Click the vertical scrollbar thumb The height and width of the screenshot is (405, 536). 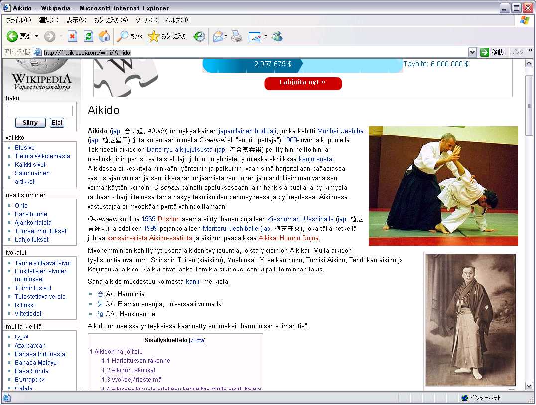529,106
